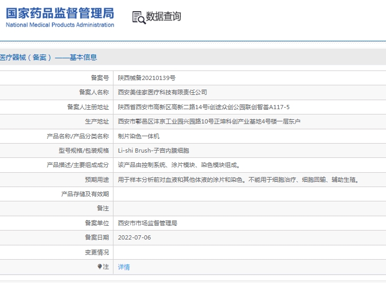Click the 备注 row label

coord(103,208)
